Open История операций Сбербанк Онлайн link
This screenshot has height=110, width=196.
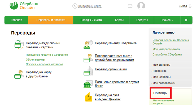(x=171, y=42)
